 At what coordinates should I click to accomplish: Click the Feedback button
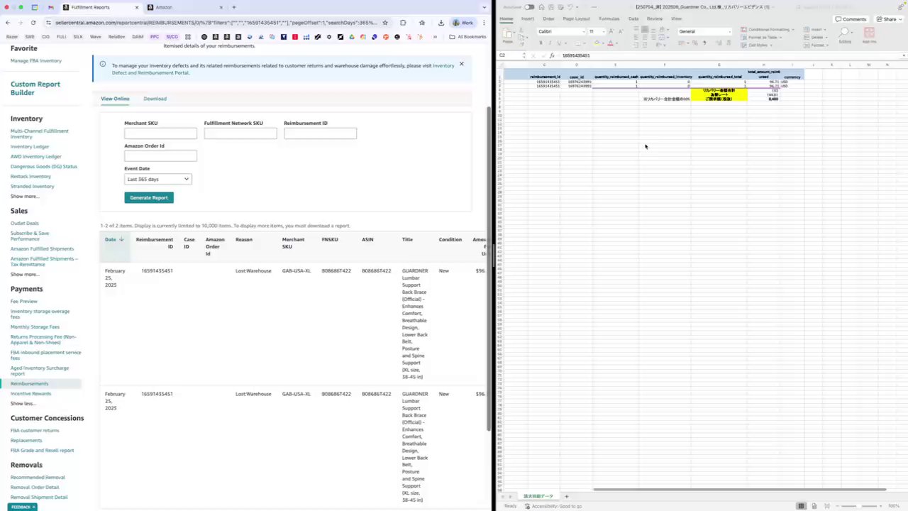(22, 507)
